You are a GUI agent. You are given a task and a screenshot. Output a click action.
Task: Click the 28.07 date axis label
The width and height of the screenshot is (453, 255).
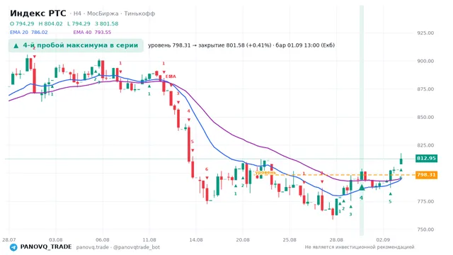[x=8, y=239]
